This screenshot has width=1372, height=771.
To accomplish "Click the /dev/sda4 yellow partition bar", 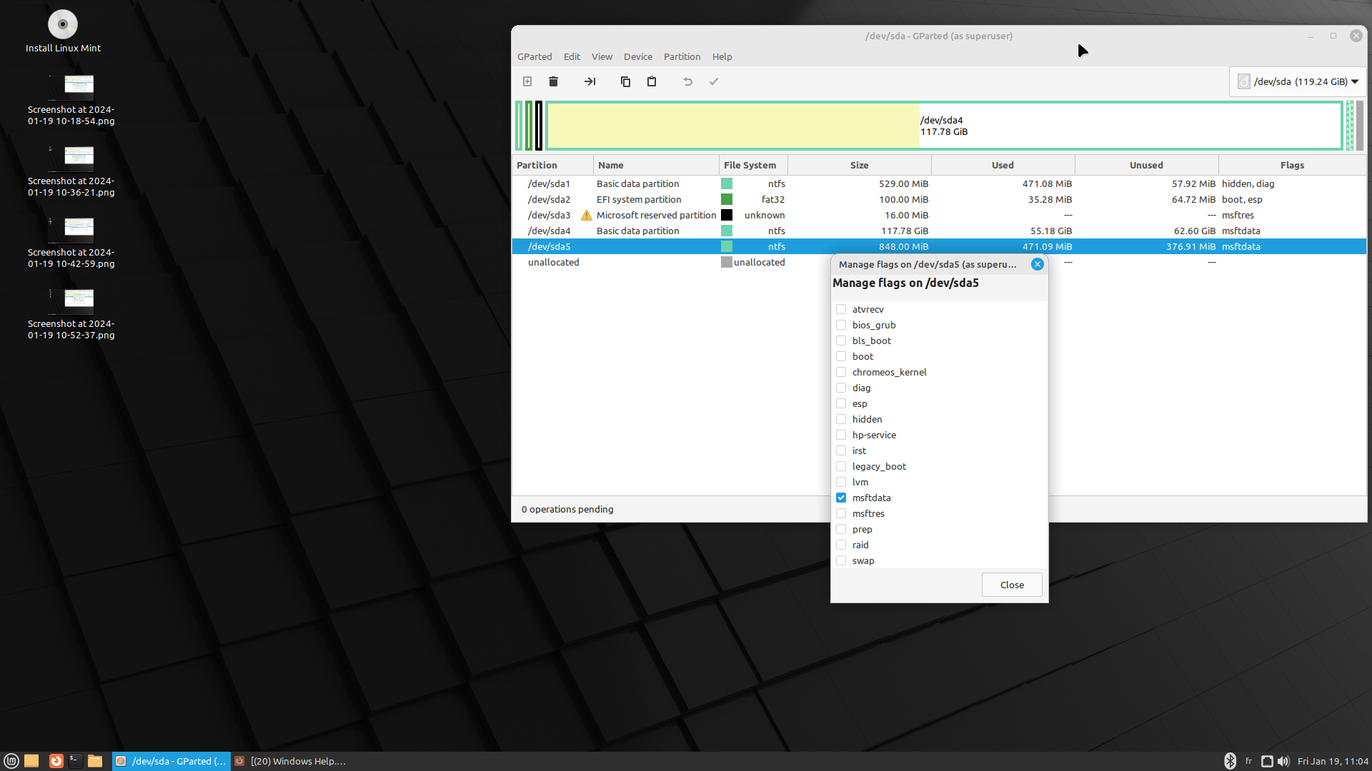I will pyautogui.click(x=732, y=126).
